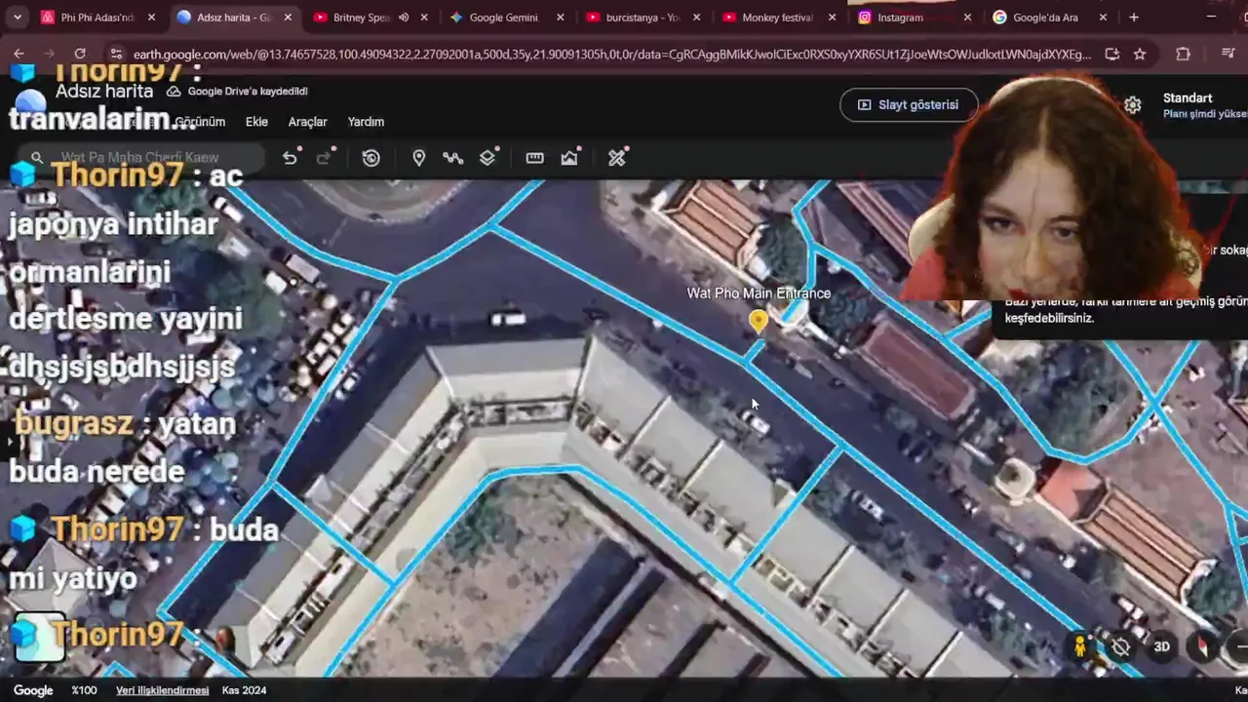
Task: Open a new browser tab with plus
Action: tap(1133, 18)
